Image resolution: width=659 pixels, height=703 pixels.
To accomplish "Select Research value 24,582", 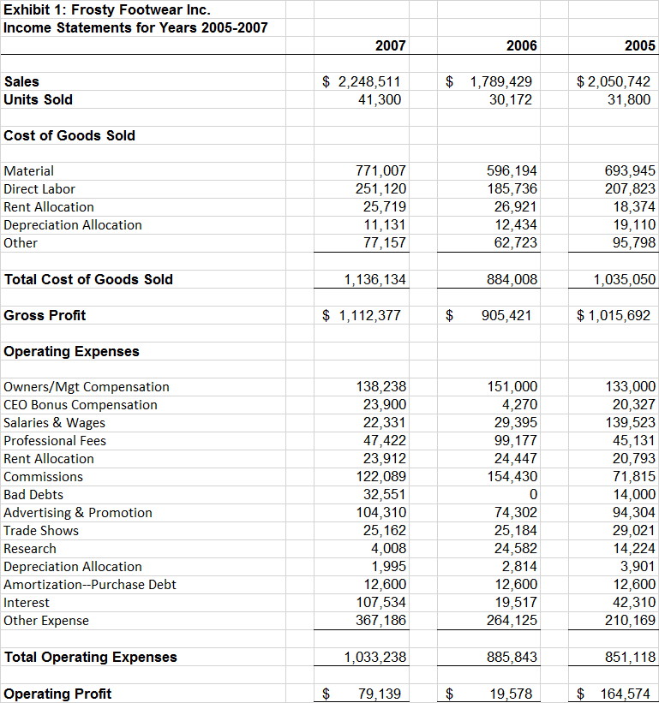I will (x=516, y=548).
